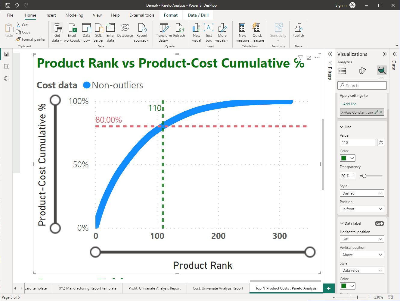Collapse the Visualizations pane

click(x=385, y=54)
